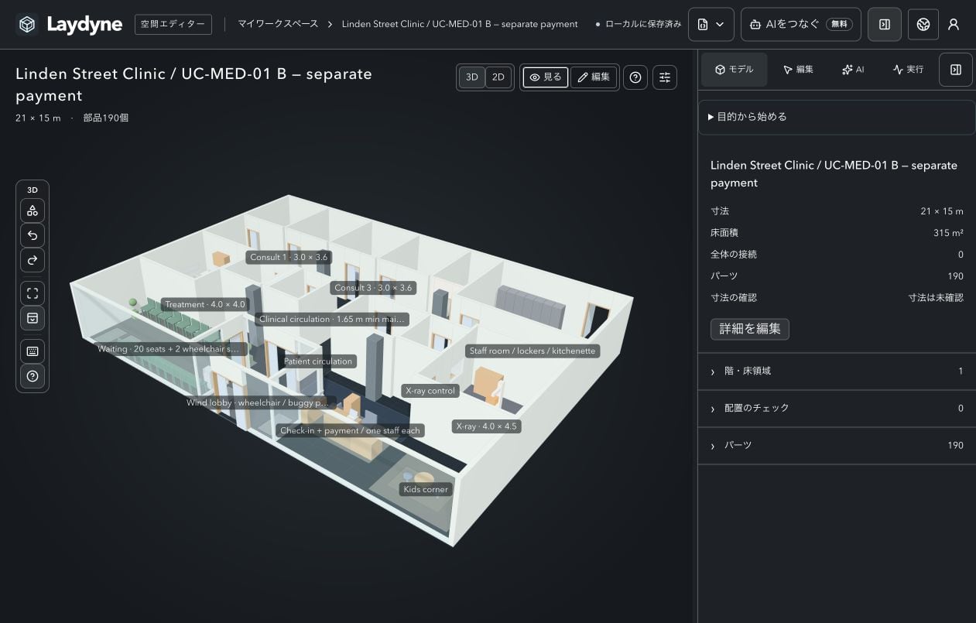Click the 空間エディター button in the header
This screenshot has width=976, height=623.
173,25
